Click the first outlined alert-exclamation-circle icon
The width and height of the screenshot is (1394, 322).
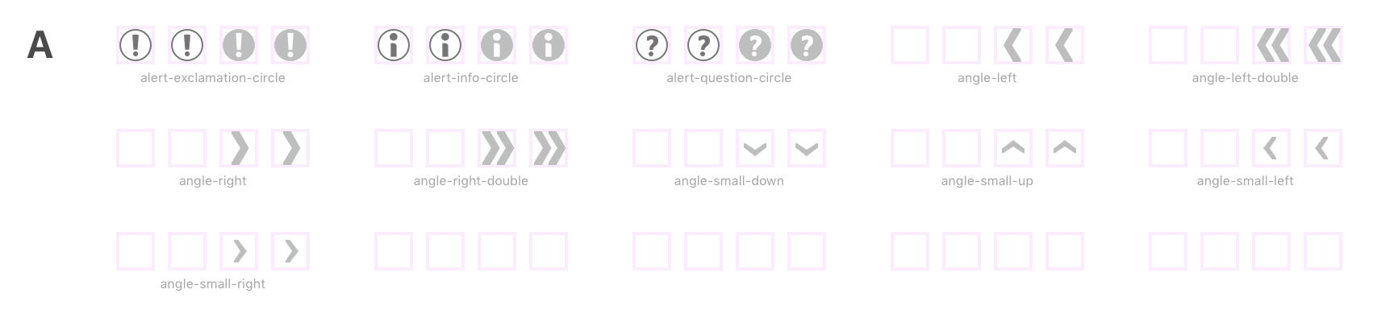[x=136, y=45]
